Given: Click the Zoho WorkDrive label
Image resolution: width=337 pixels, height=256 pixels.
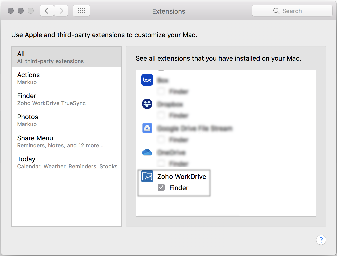Looking at the screenshot, I should (182, 176).
